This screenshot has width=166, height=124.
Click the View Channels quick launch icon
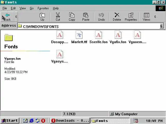(37, 121)
